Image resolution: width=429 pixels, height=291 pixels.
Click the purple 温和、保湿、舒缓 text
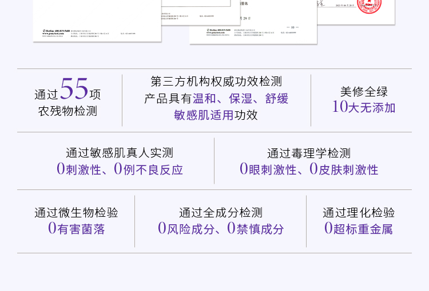[x=240, y=98]
